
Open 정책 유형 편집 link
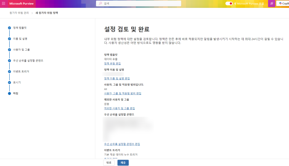tap(112, 64)
